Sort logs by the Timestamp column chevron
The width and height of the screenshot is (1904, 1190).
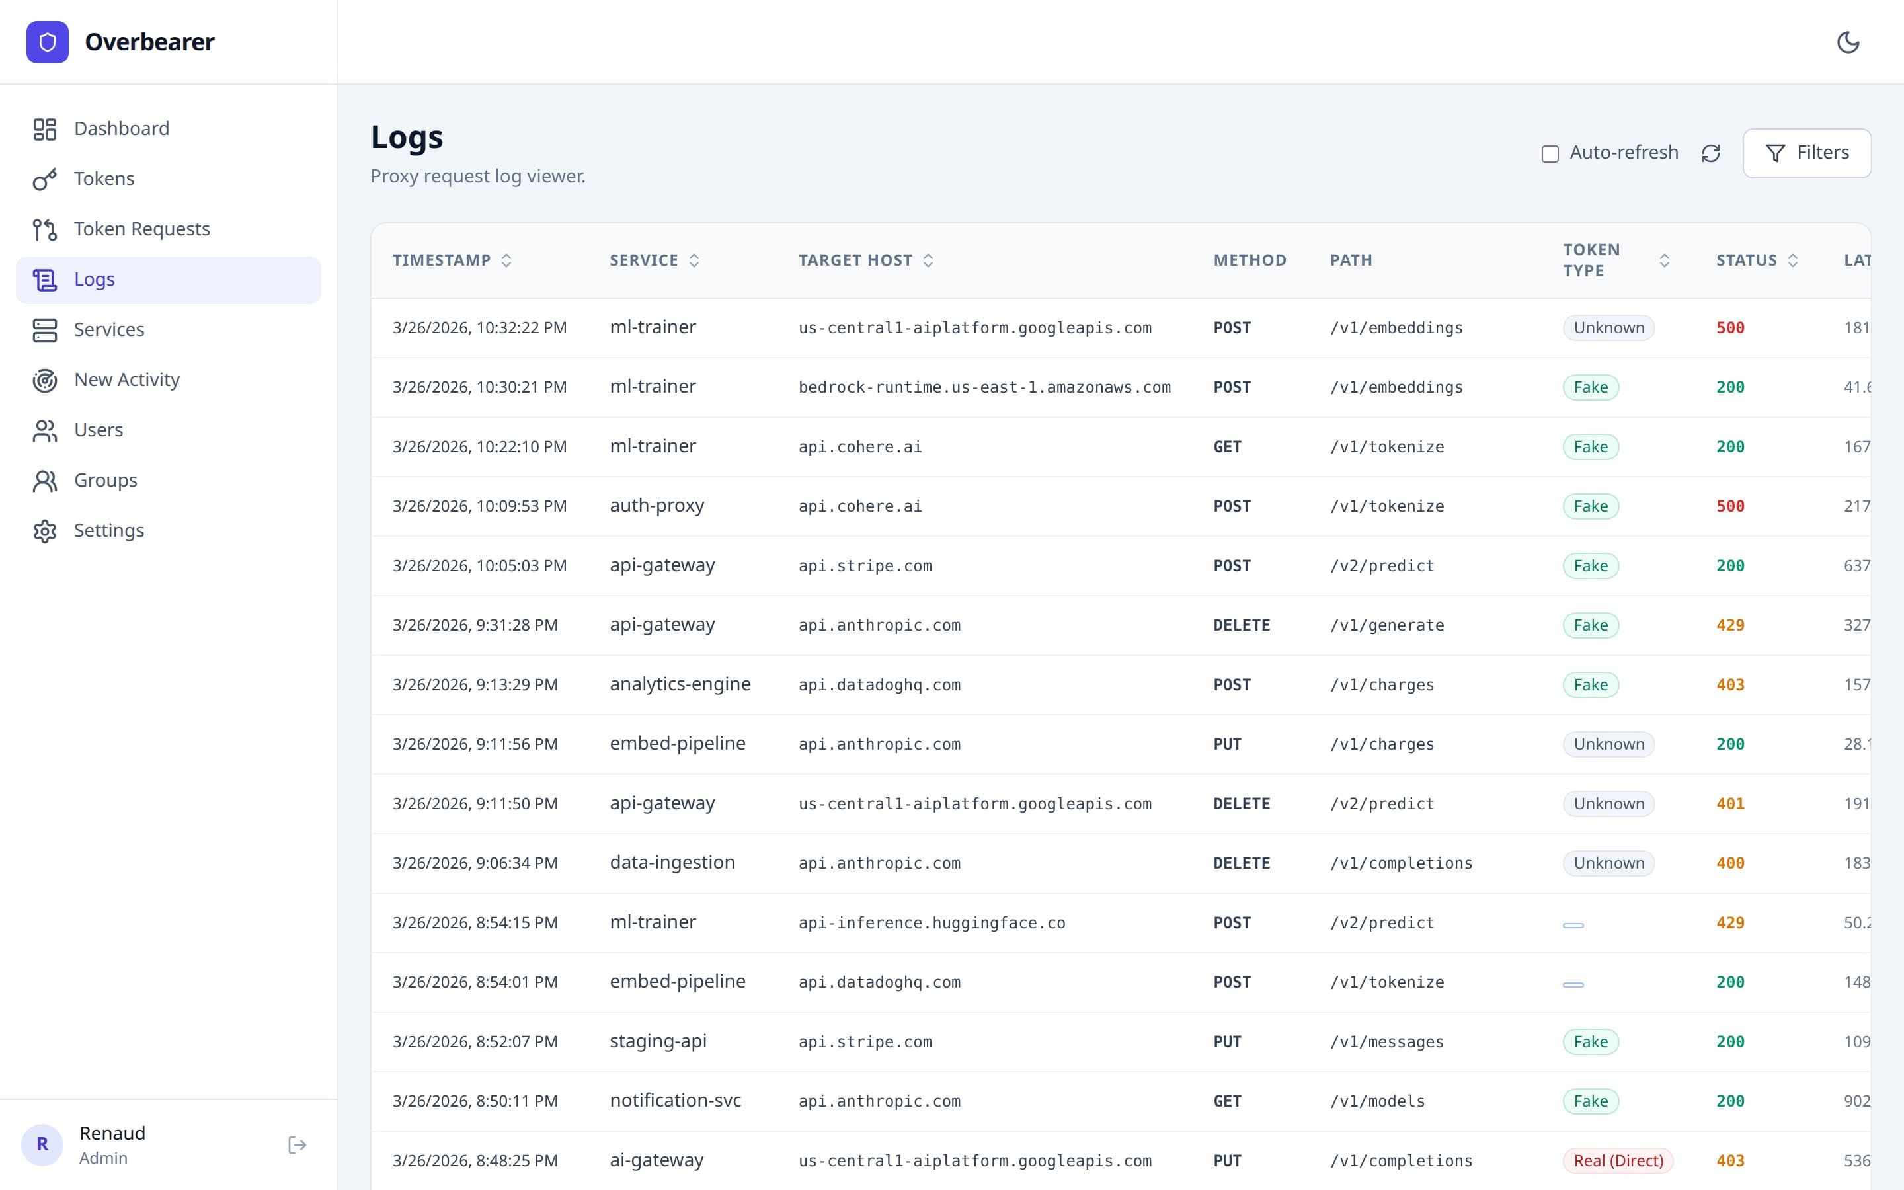coord(506,260)
